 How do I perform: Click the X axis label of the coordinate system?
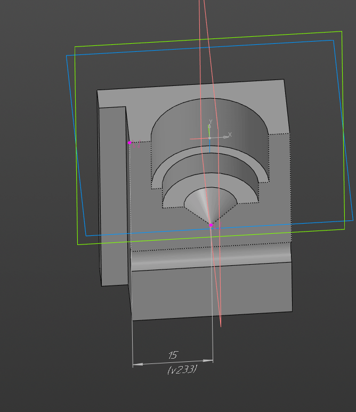tap(230, 134)
